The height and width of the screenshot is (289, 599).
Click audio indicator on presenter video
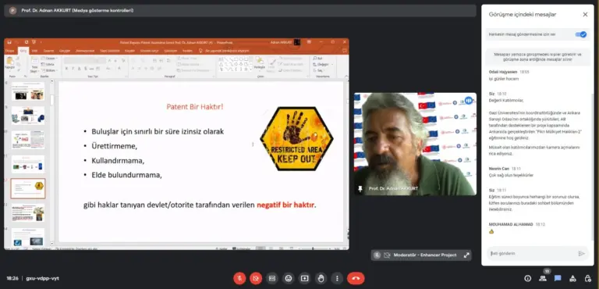pos(468,101)
